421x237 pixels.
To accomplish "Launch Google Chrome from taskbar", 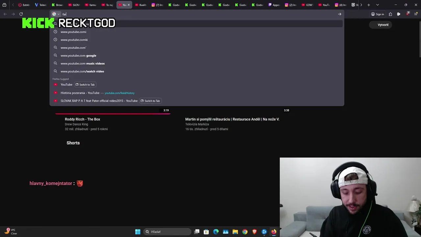I will (x=245, y=232).
